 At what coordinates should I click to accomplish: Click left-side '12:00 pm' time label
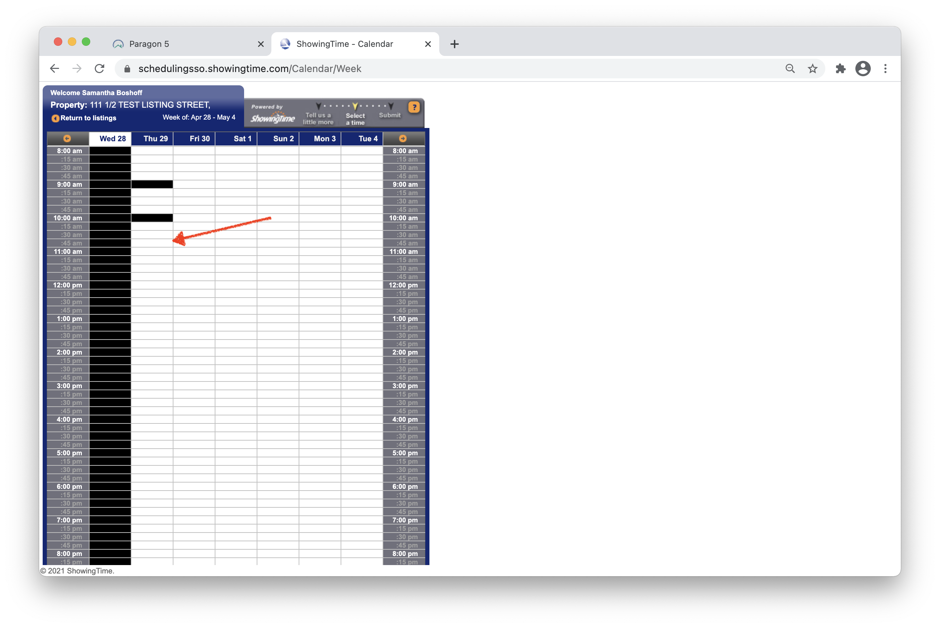68,285
